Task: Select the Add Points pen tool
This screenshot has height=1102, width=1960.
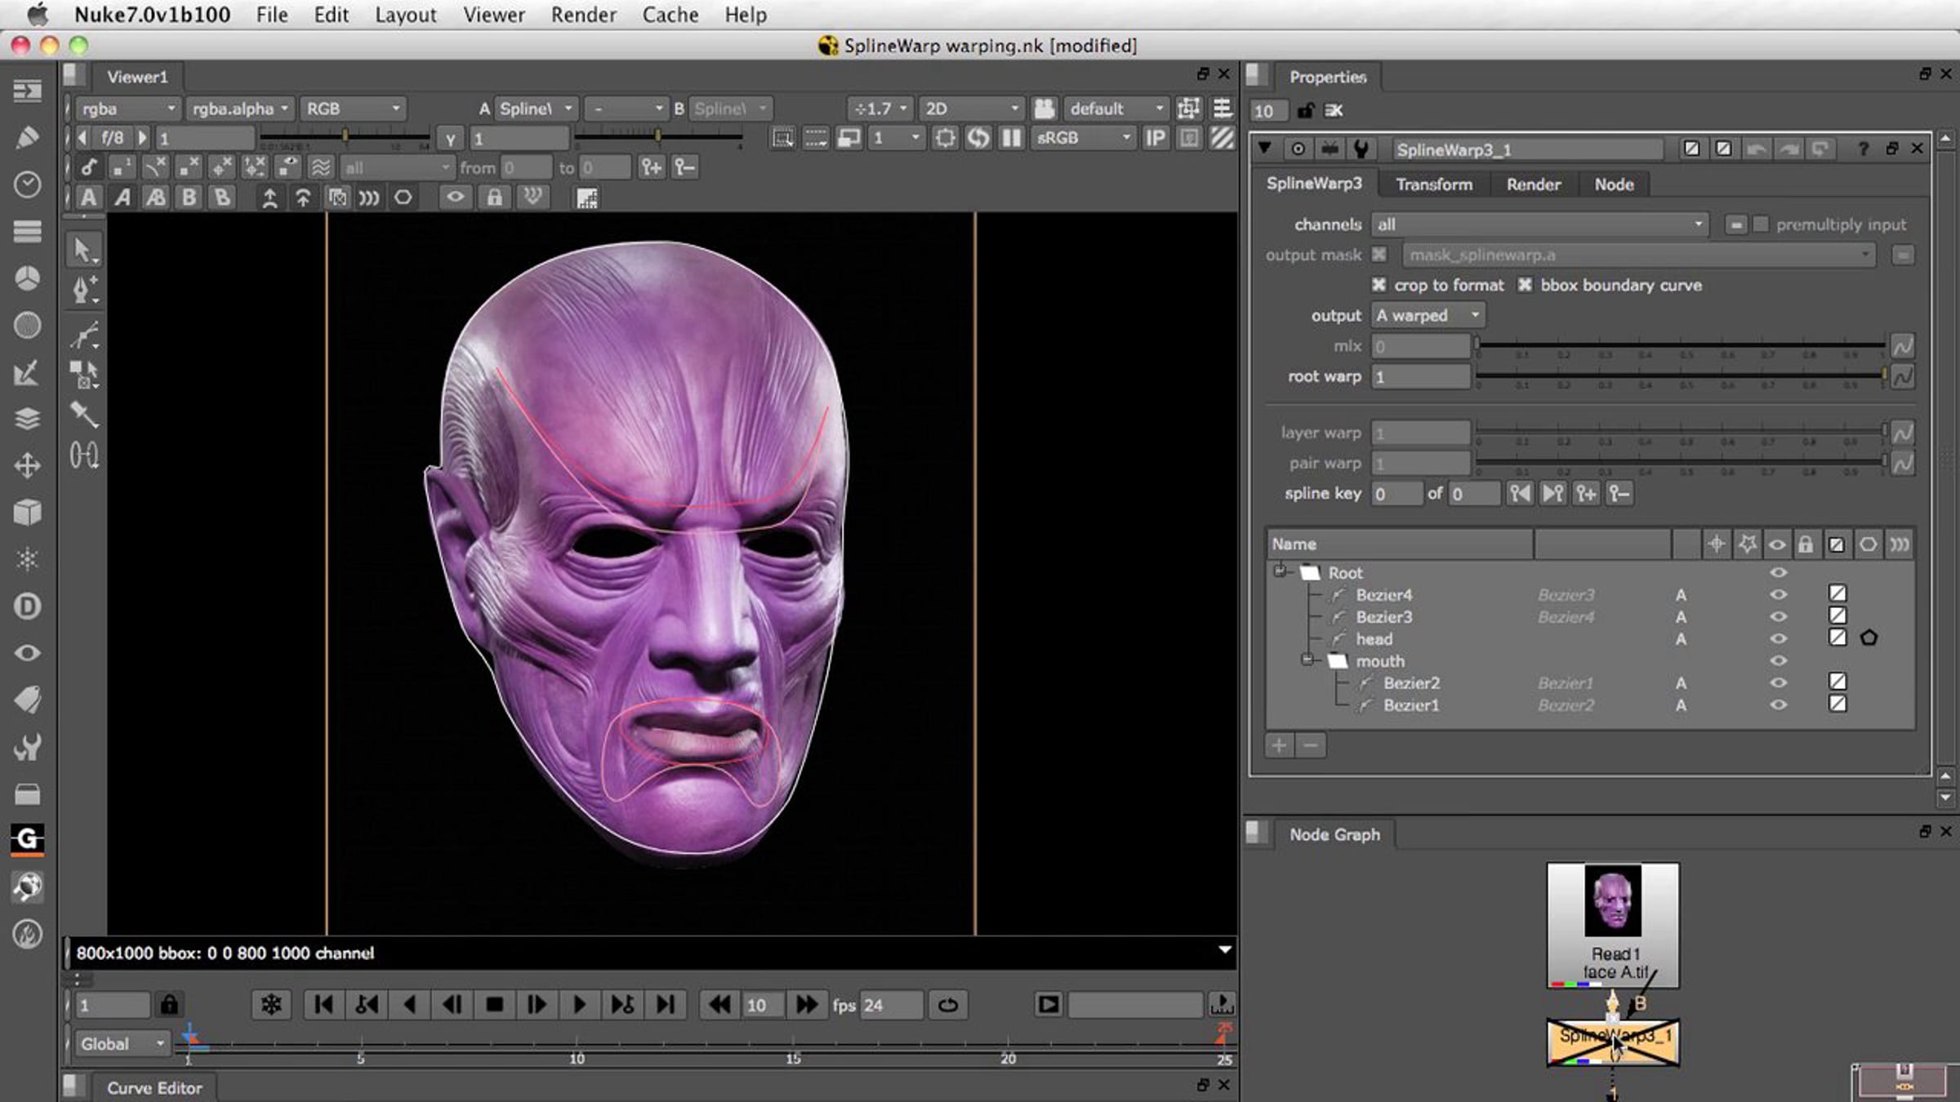Action: coord(83,290)
